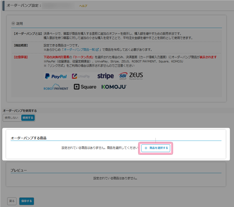Click the KOMOJU payment logo
234x207 pixels.
tap(113, 86)
